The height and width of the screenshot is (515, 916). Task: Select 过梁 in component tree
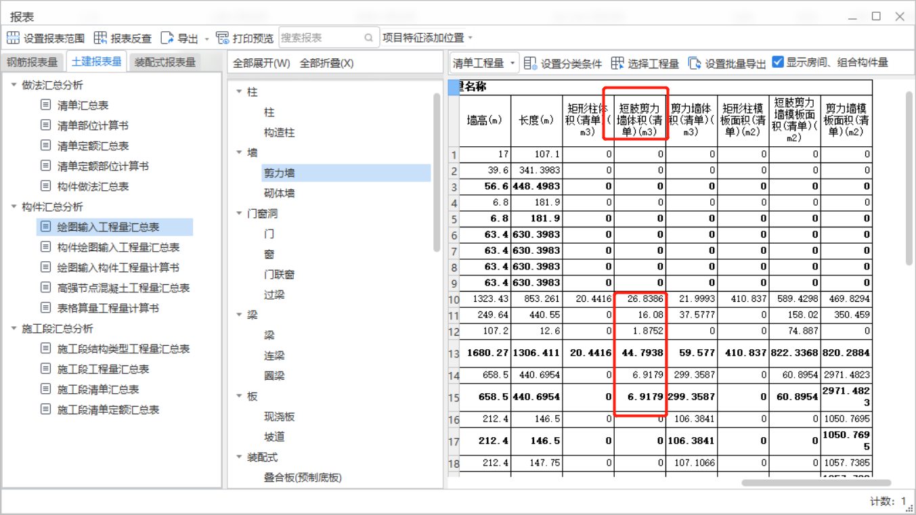pyautogui.click(x=274, y=294)
